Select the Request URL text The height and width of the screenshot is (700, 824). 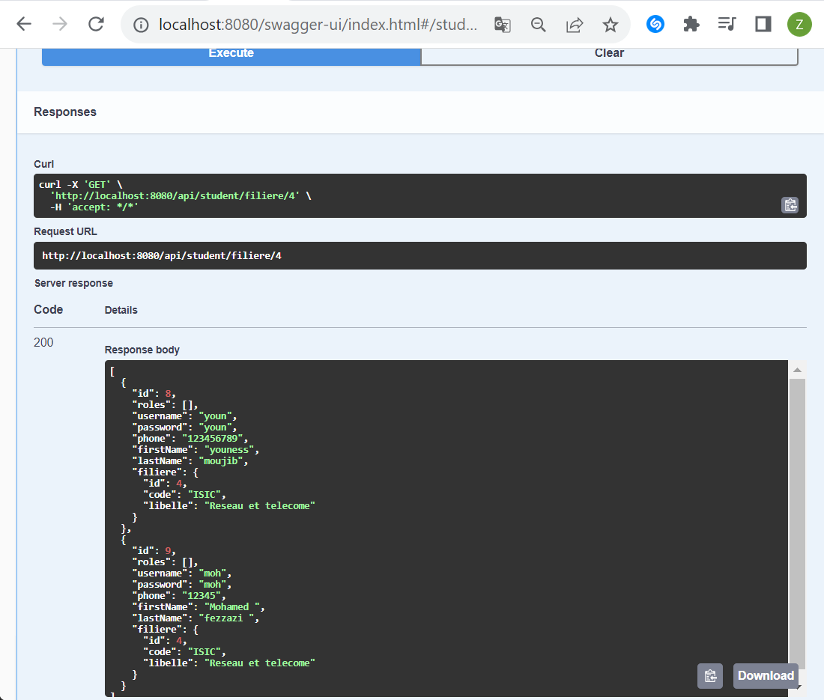pyautogui.click(x=162, y=255)
